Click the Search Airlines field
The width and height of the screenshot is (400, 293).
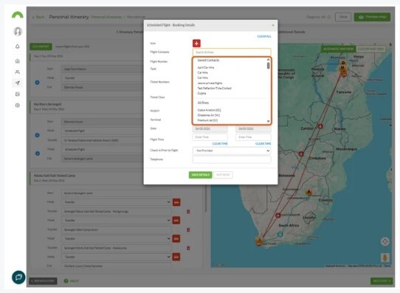pyautogui.click(x=232, y=52)
